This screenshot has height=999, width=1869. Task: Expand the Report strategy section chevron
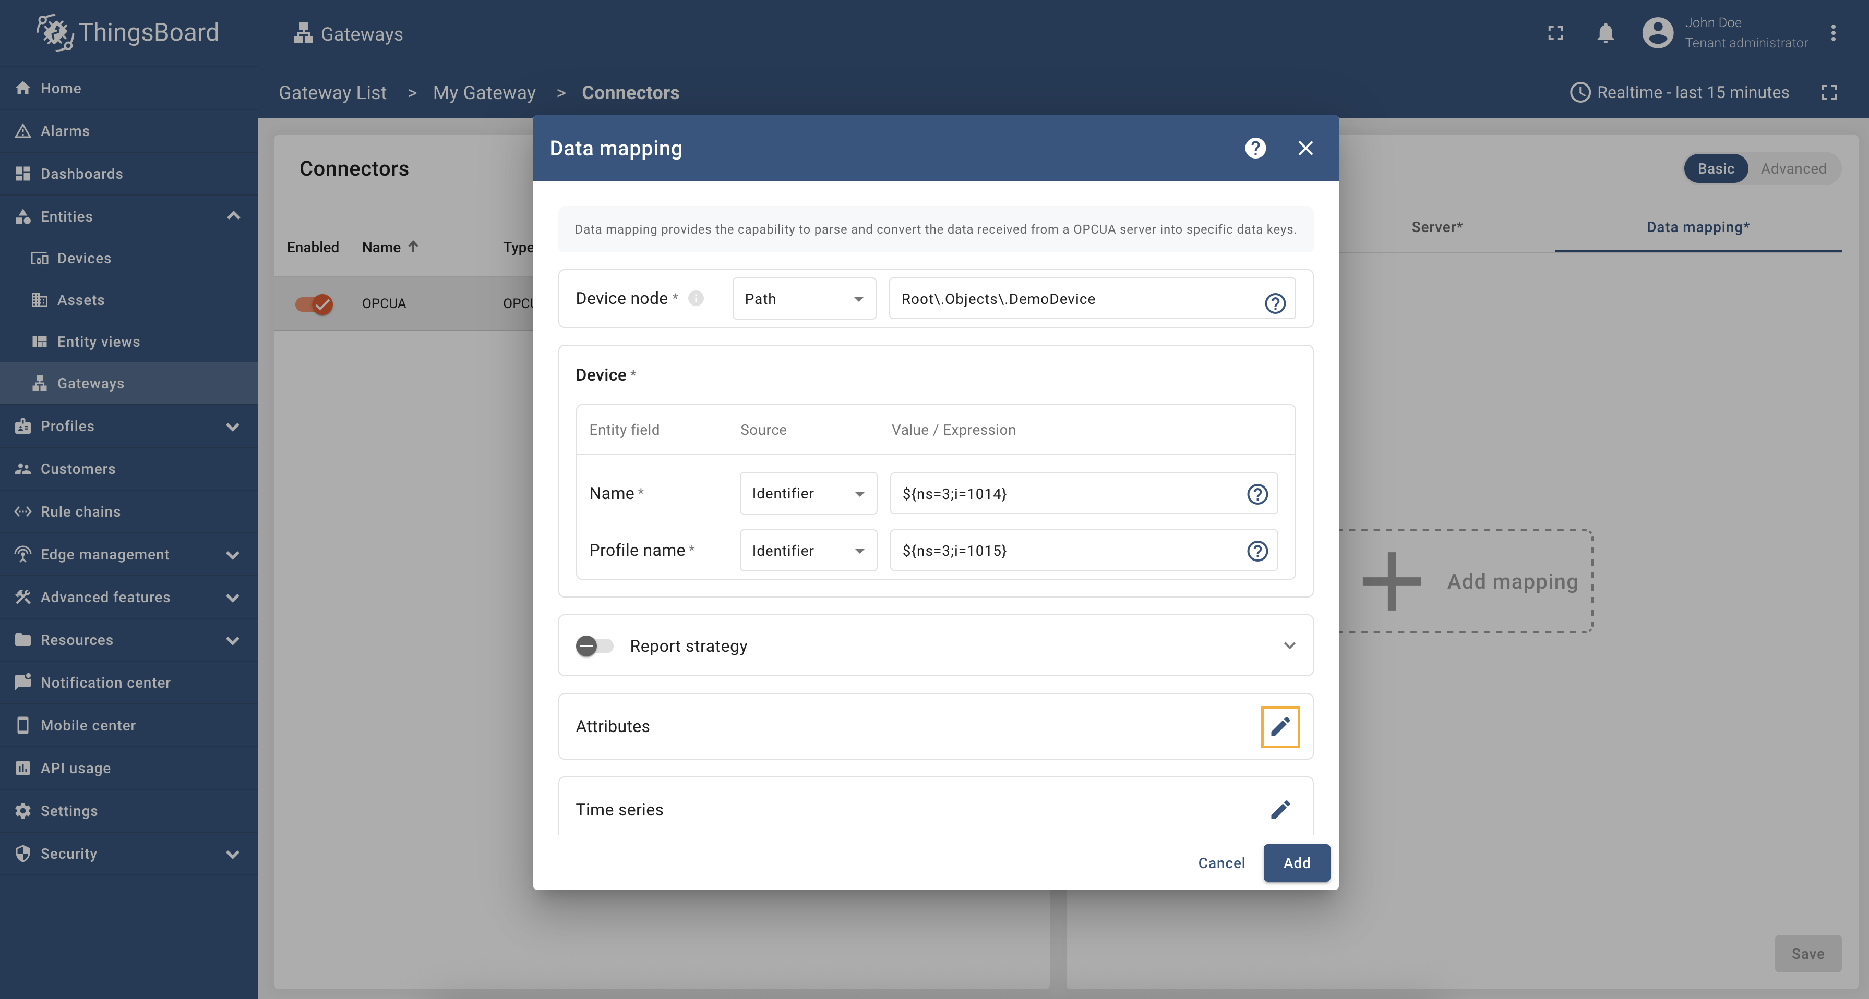pyautogui.click(x=1289, y=645)
